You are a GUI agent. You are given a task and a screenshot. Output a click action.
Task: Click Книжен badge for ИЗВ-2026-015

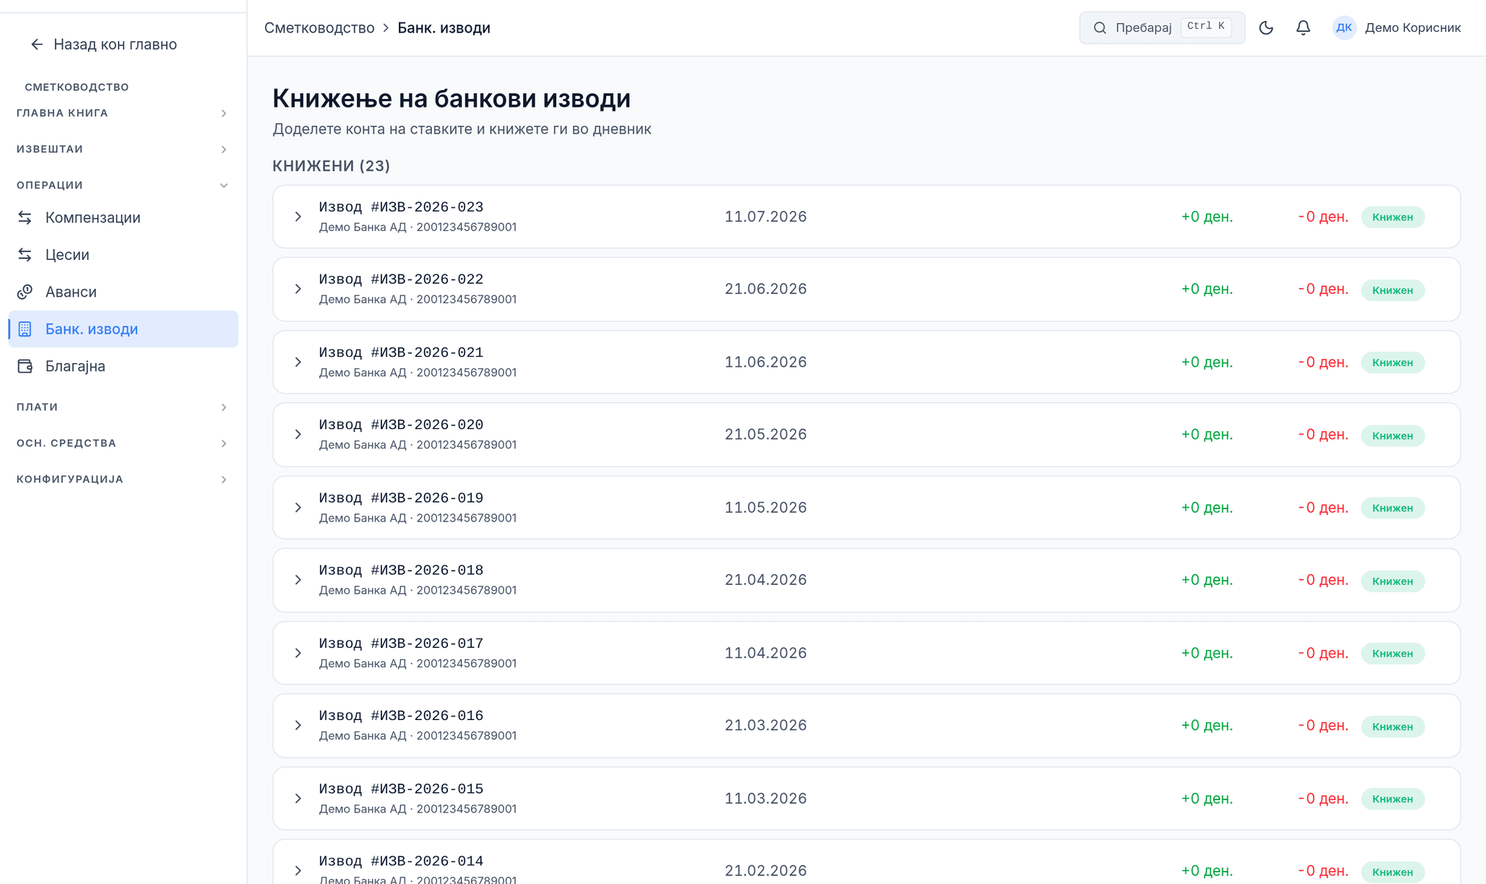[x=1392, y=799]
